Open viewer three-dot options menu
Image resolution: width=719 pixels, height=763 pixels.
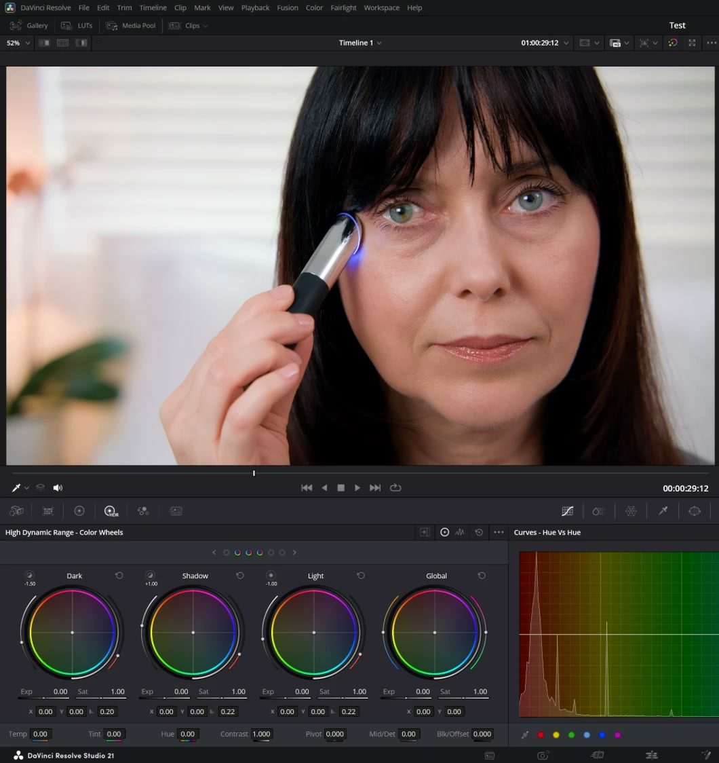pos(712,43)
